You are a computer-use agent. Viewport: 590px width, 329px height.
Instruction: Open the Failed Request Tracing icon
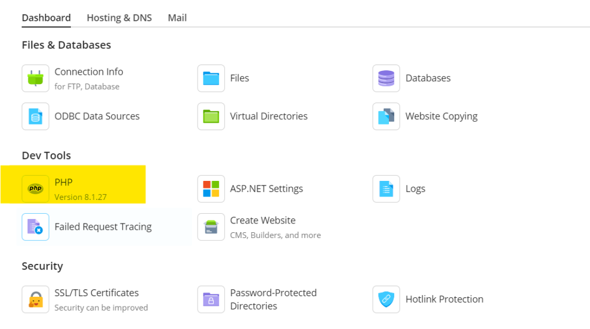[36, 227]
